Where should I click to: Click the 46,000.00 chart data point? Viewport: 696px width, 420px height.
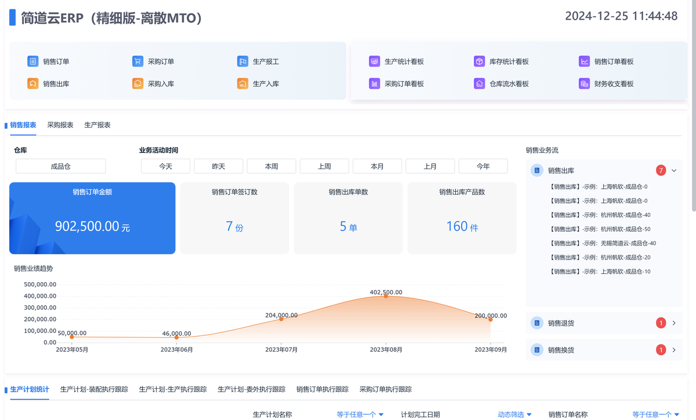[177, 337]
